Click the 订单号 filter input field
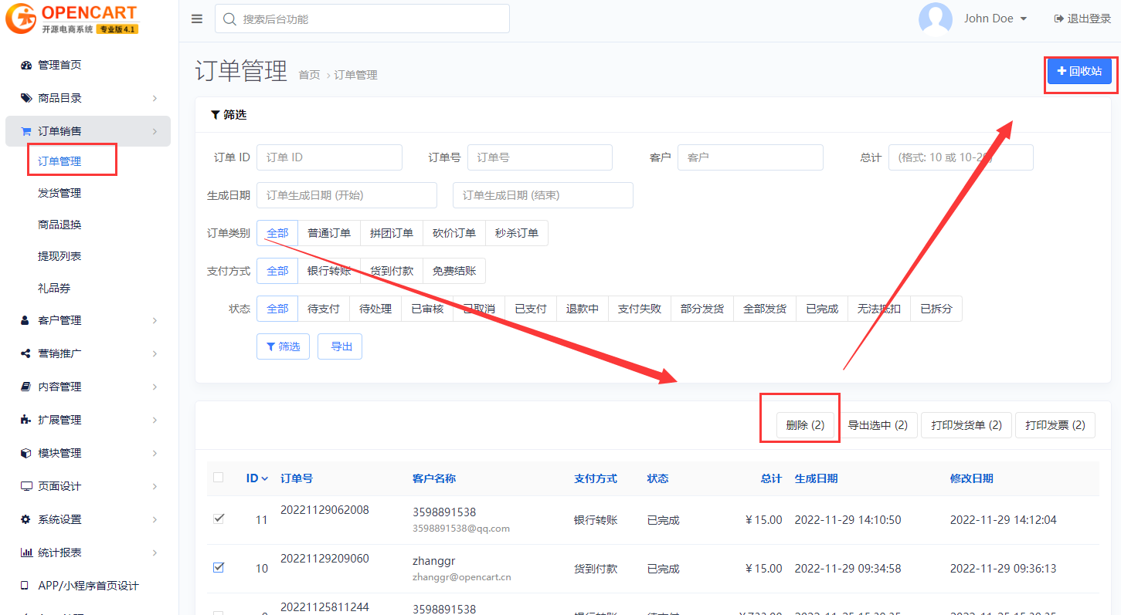This screenshot has height=615, width=1121. [x=539, y=157]
